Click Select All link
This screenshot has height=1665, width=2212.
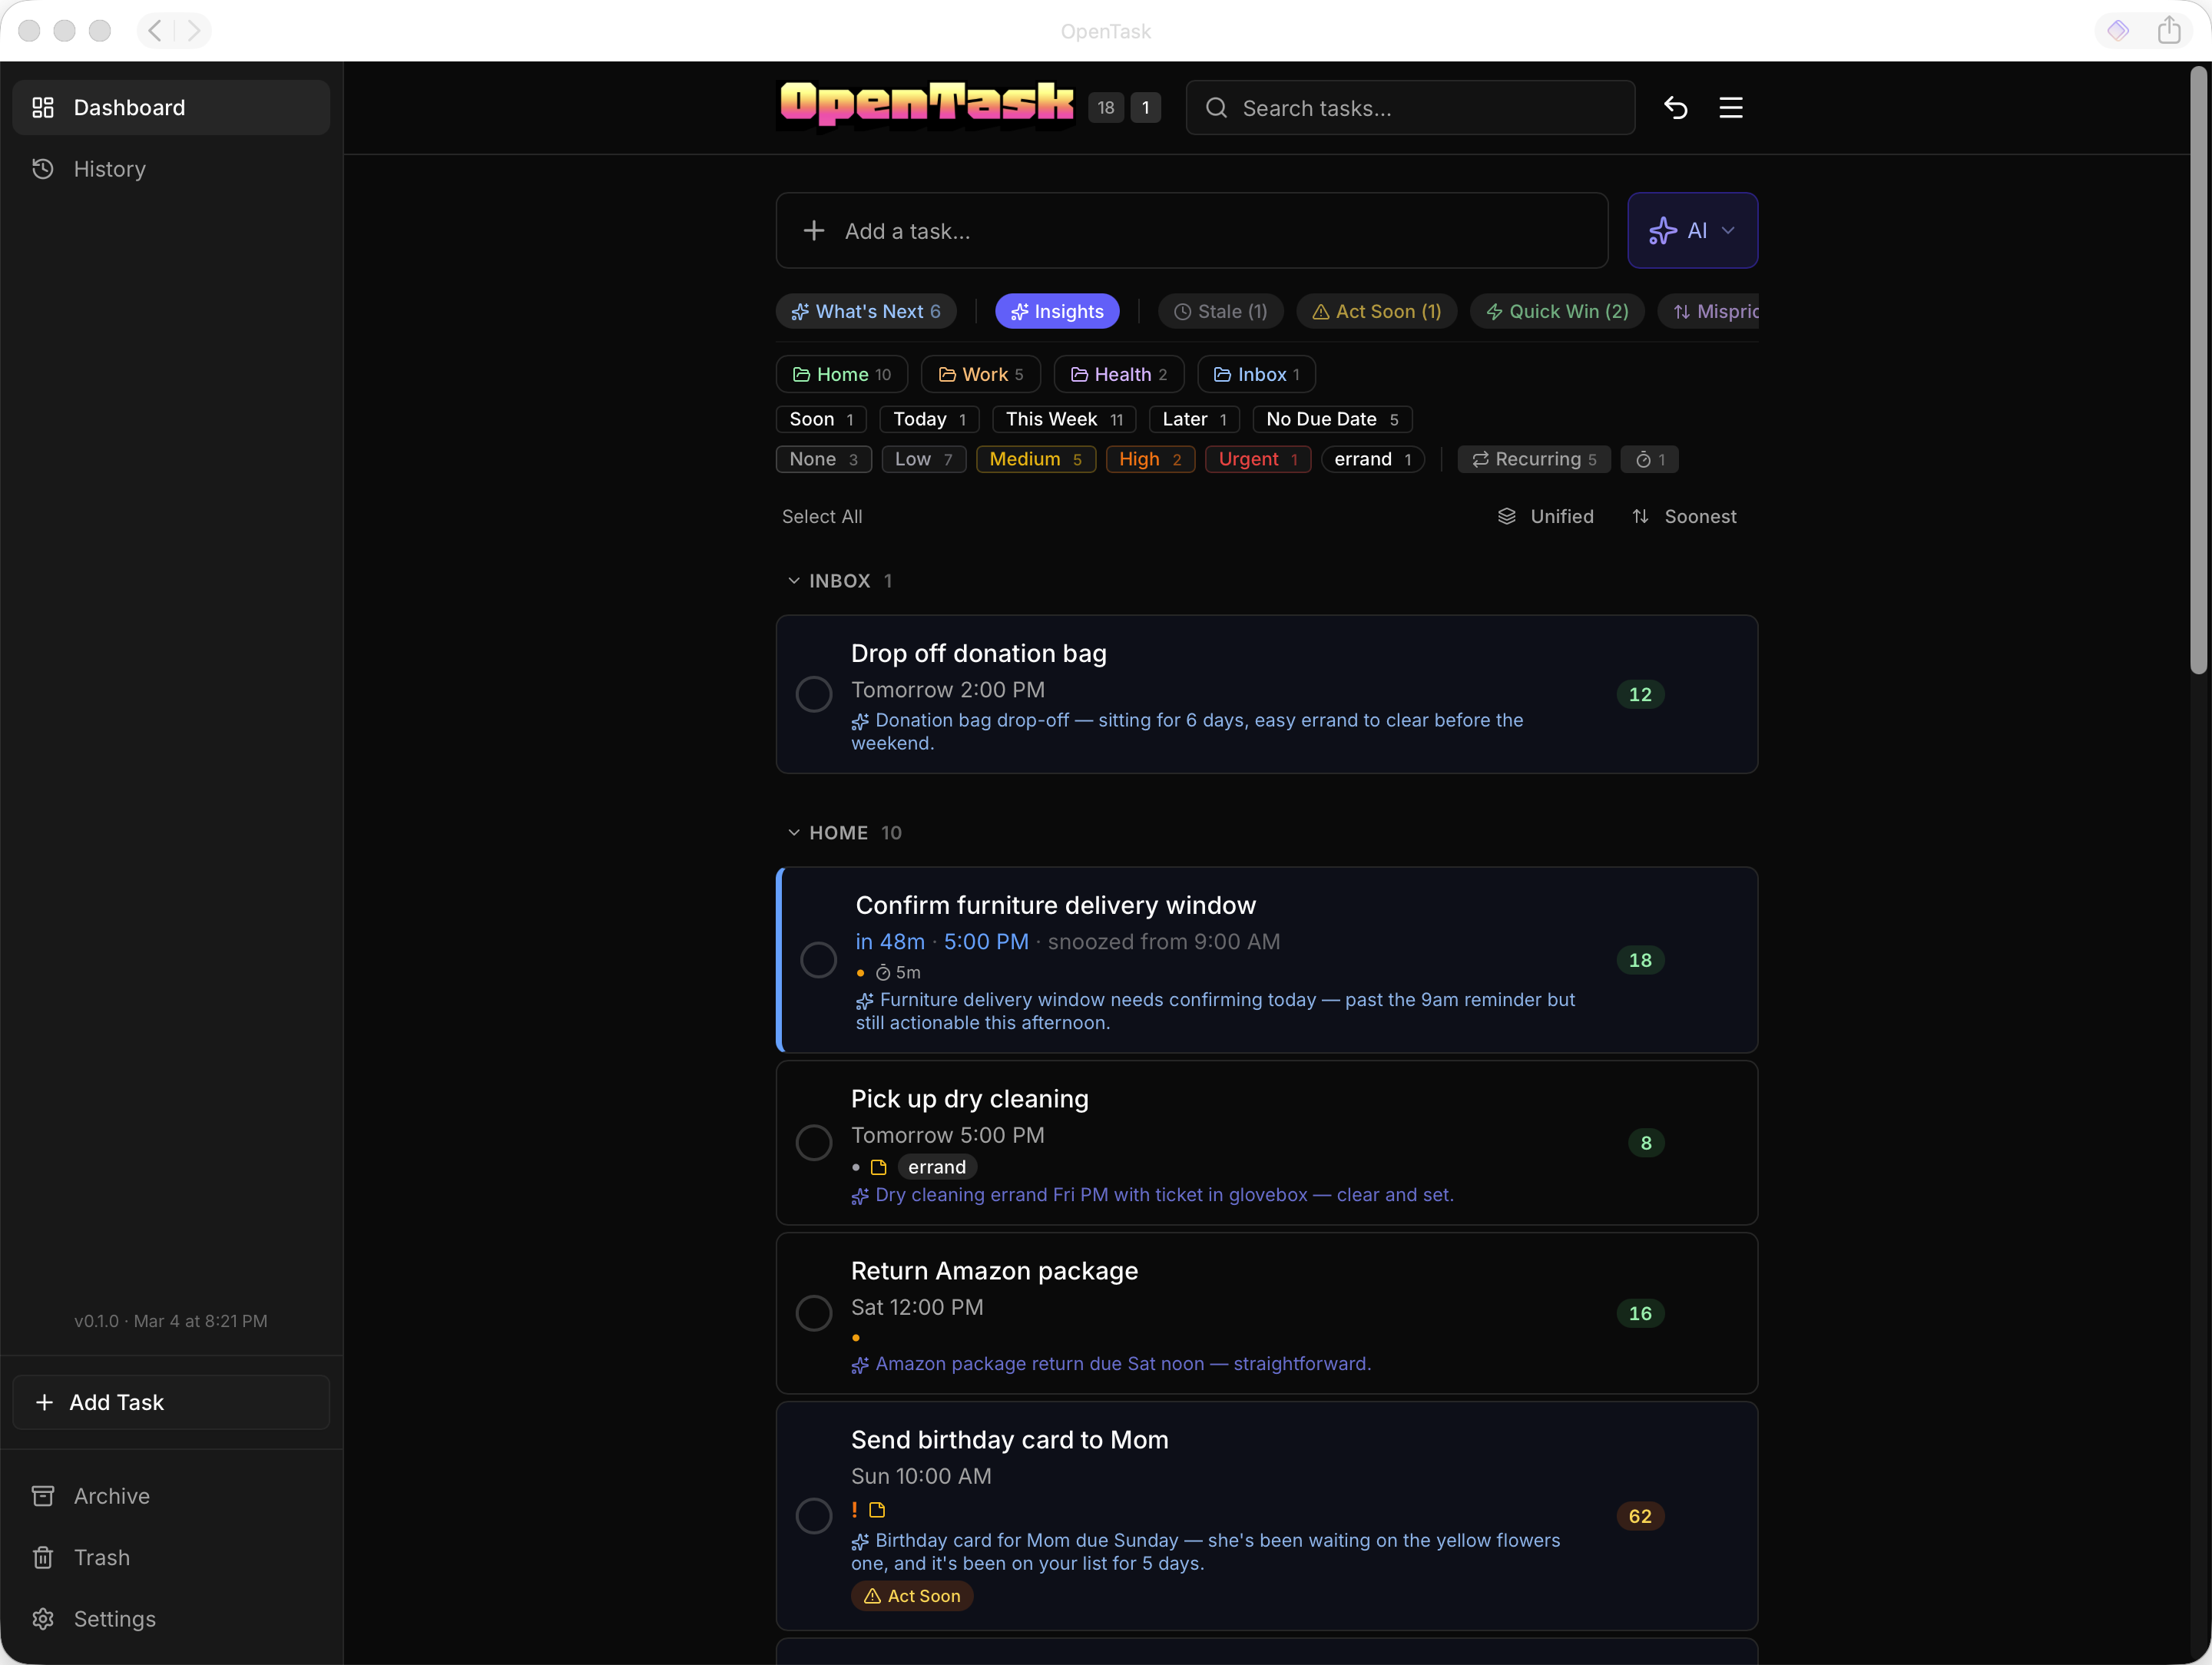coord(821,517)
